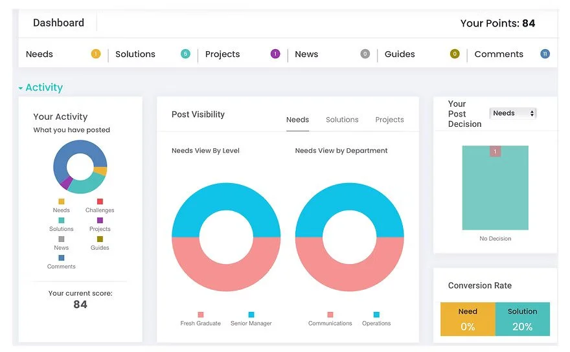Open the News section
Screen dimensions: 570x352
point(306,54)
